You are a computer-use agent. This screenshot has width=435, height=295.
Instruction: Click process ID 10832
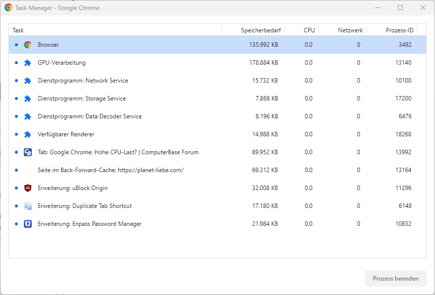tap(403, 224)
